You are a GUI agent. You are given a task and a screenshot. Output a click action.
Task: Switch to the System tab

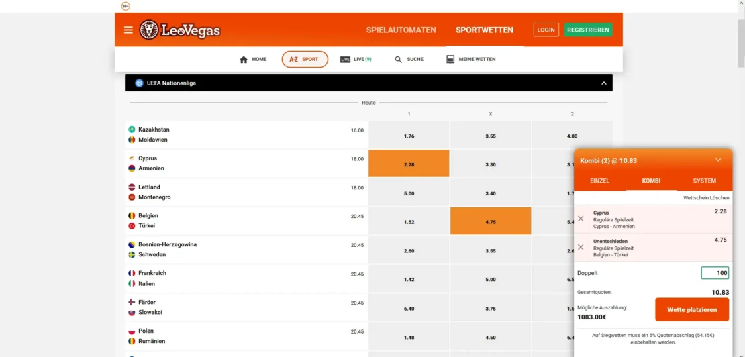(704, 181)
